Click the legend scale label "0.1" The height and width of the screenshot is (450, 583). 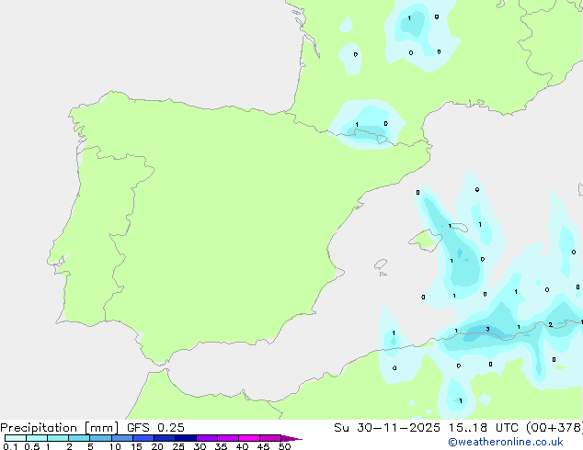pyautogui.click(x=10, y=446)
